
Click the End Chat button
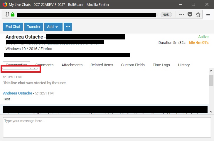(x=13, y=27)
